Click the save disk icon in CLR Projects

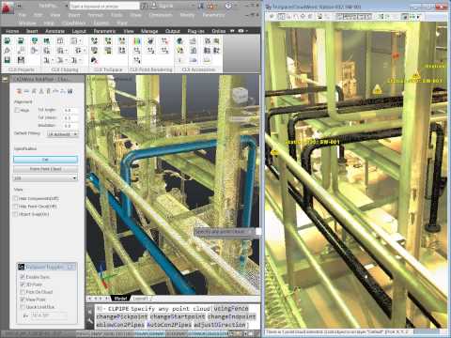(x=8, y=60)
